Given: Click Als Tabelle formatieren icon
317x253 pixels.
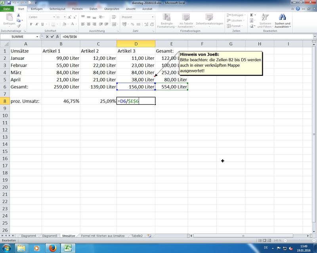Looking at the screenshot, I should click(x=186, y=20).
